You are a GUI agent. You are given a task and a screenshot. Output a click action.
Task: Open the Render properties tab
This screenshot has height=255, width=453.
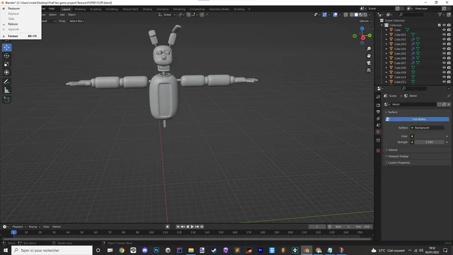378,105
